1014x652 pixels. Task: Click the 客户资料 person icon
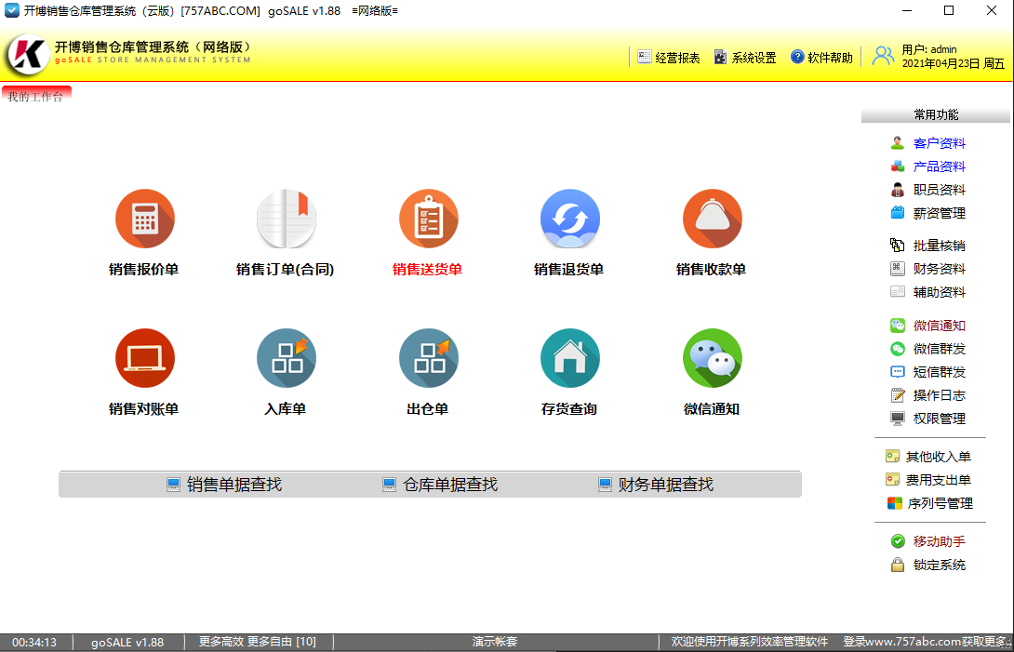[897, 143]
